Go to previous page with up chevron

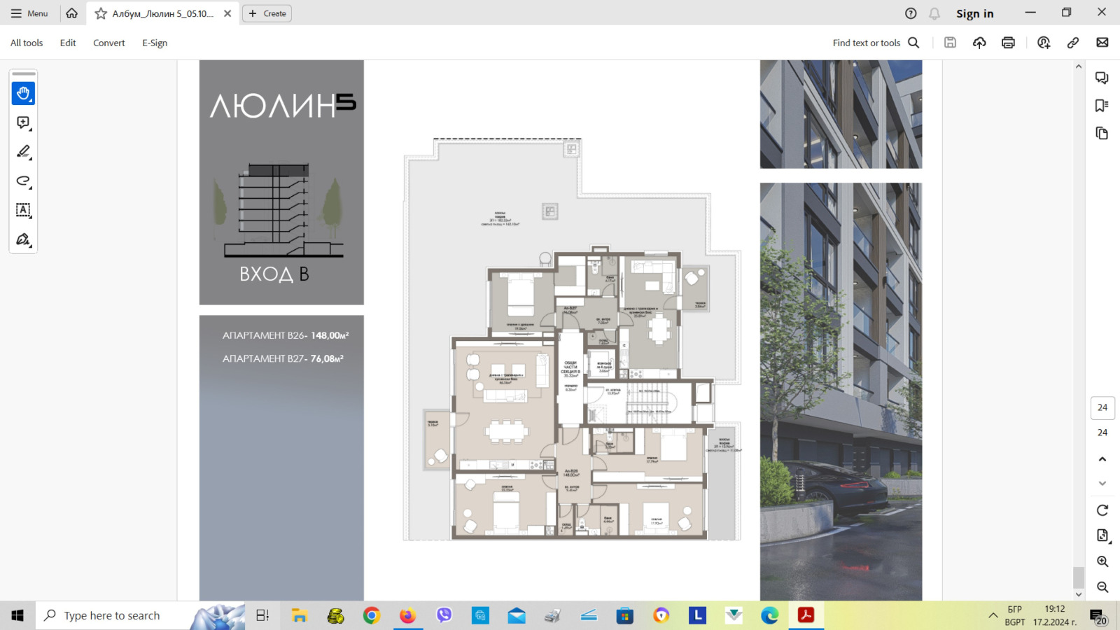pyautogui.click(x=1102, y=459)
